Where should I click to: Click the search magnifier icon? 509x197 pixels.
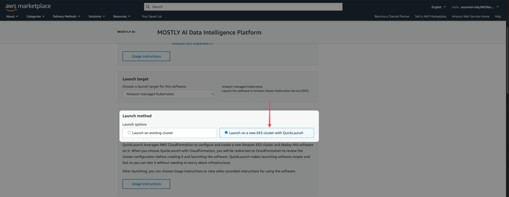point(148,7)
